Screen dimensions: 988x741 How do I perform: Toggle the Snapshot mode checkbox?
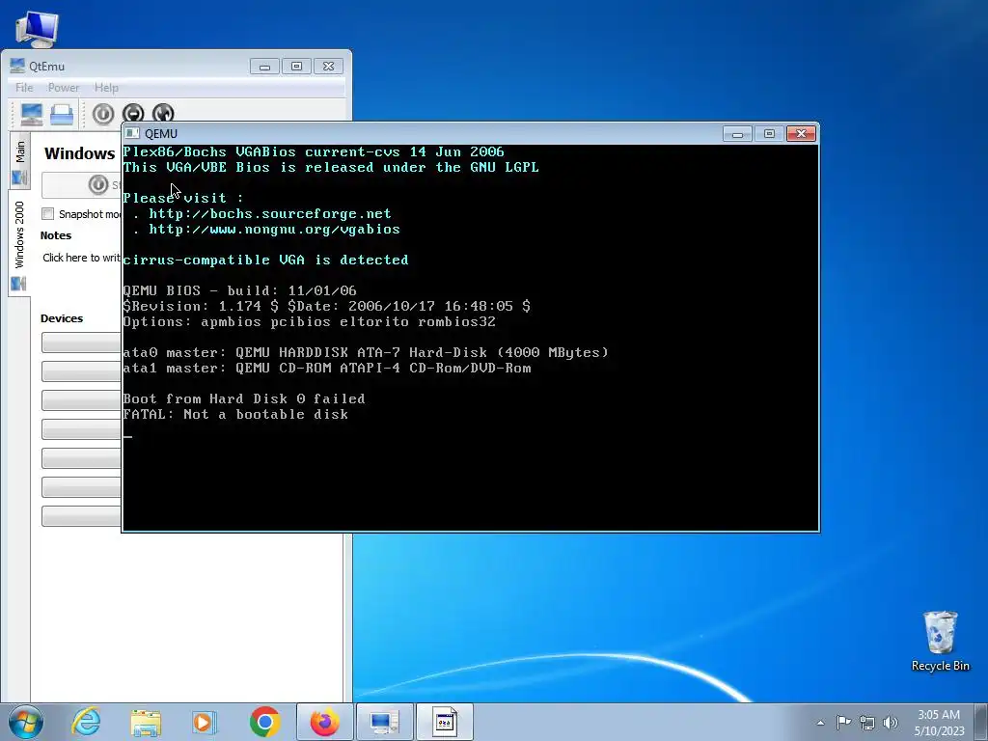[x=48, y=213]
